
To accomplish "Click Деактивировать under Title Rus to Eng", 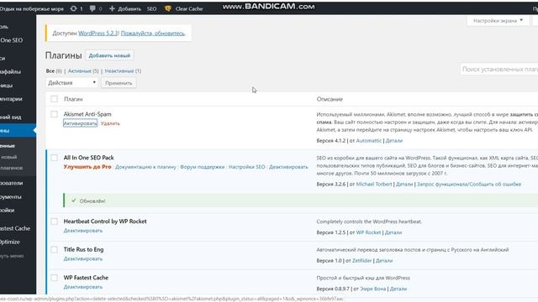I will click(83, 258).
